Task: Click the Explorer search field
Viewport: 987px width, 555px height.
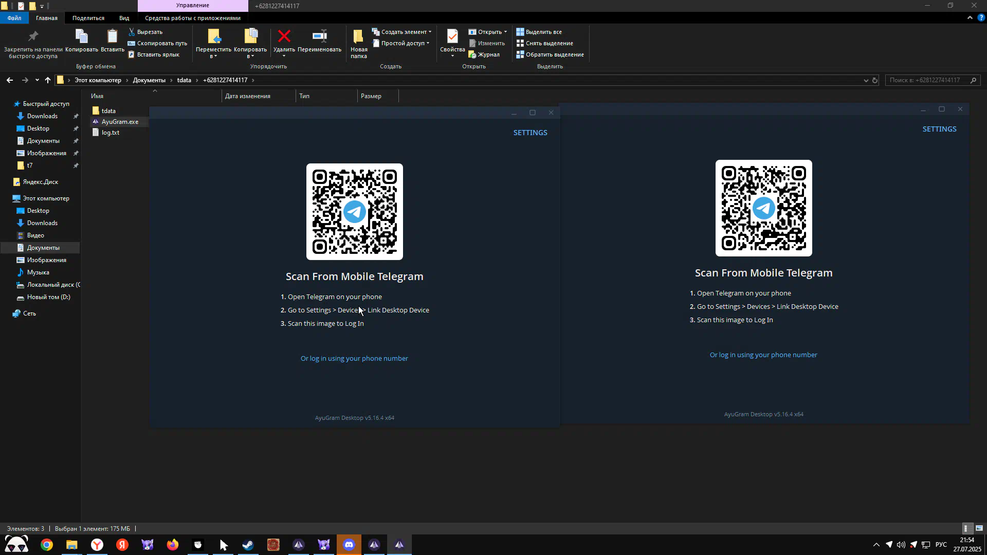Action: (x=933, y=80)
